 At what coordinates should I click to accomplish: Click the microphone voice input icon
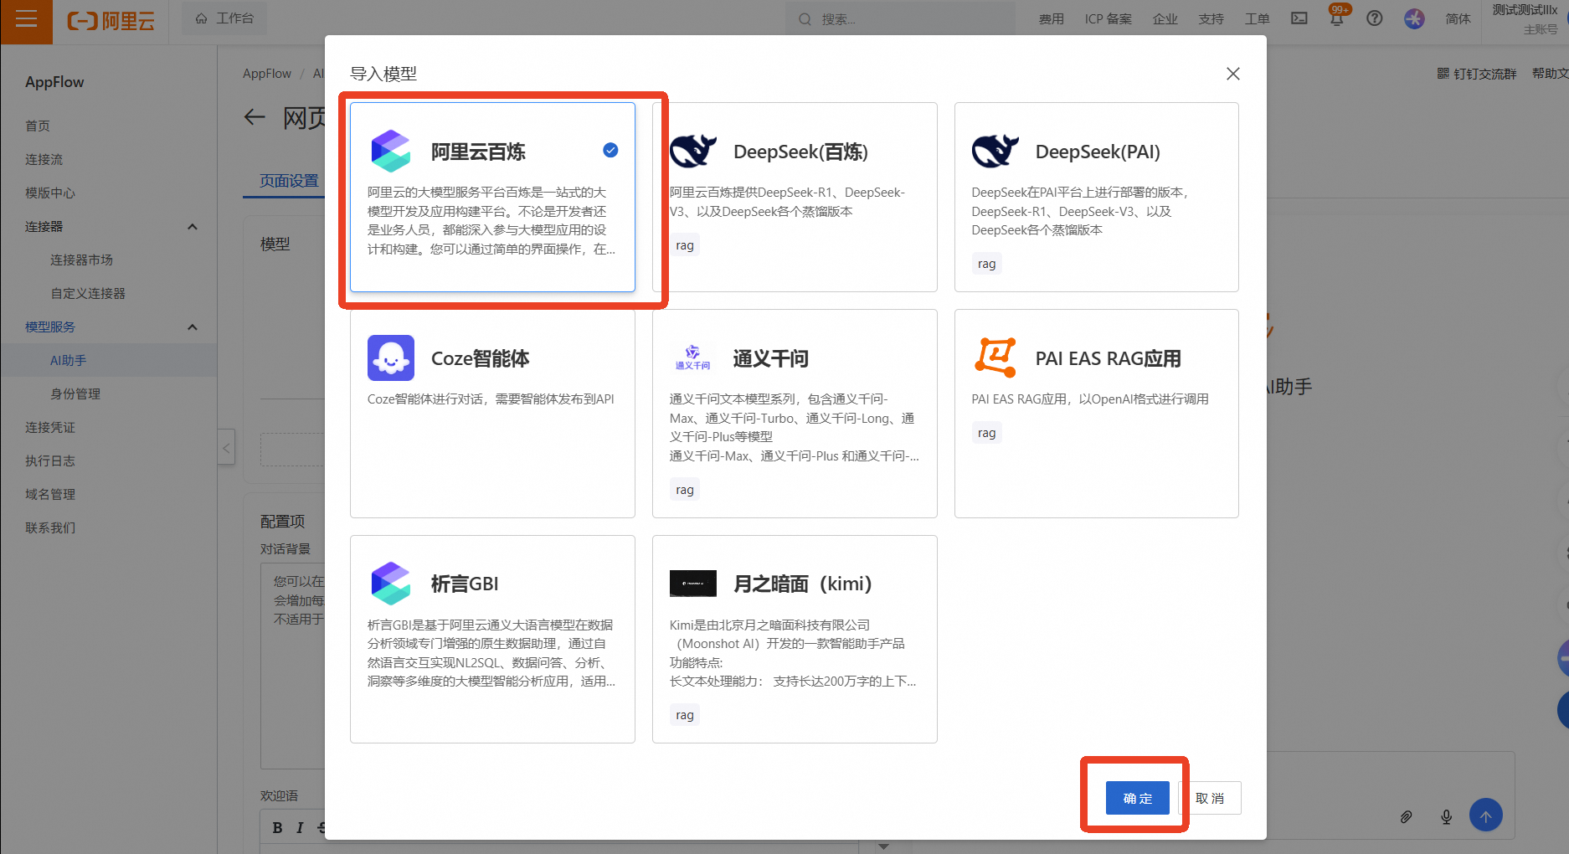click(1447, 816)
